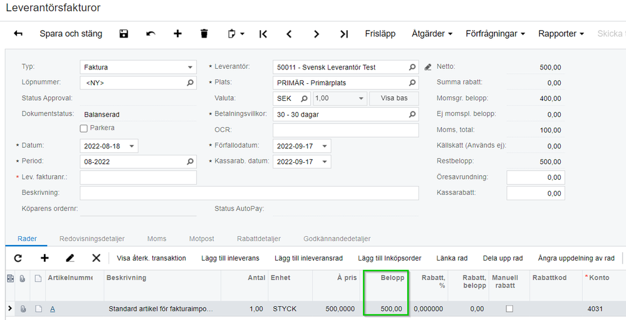Toggle the Manuell rabatt checkbox in row

[509, 309]
